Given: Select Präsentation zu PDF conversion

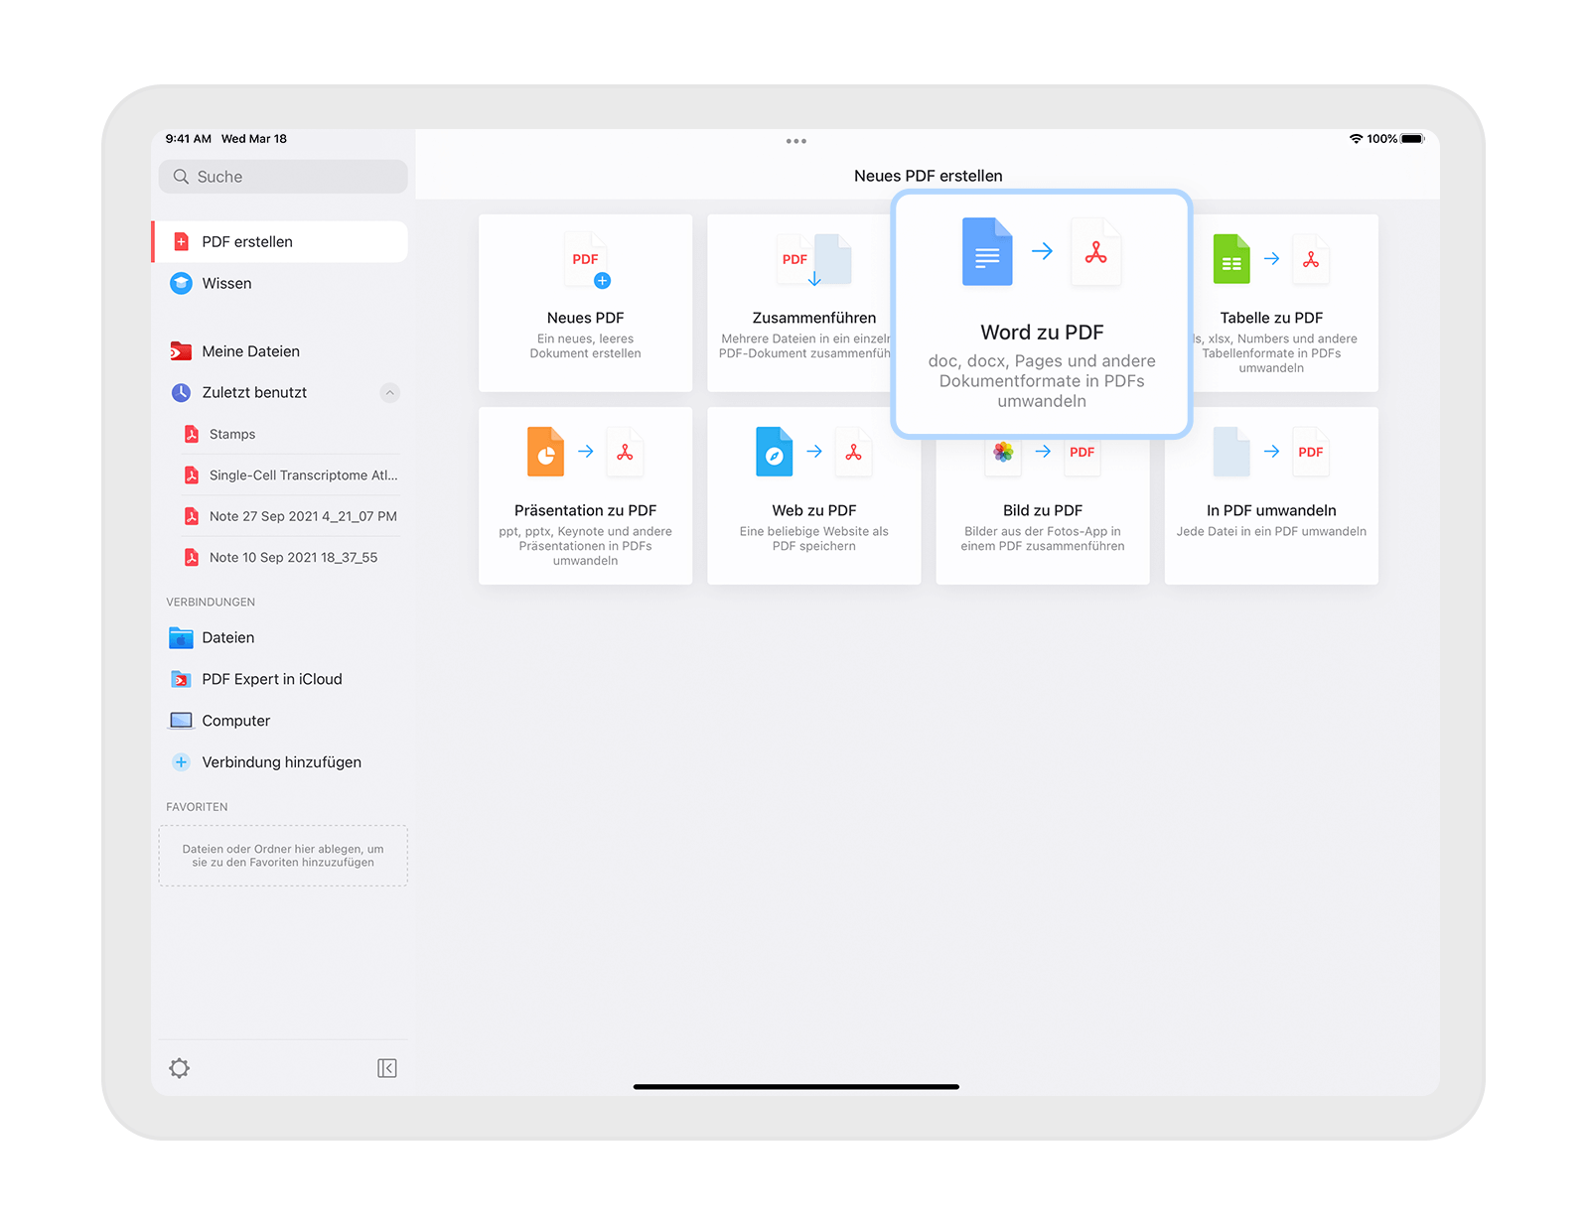Looking at the screenshot, I should pyautogui.click(x=585, y=495).
